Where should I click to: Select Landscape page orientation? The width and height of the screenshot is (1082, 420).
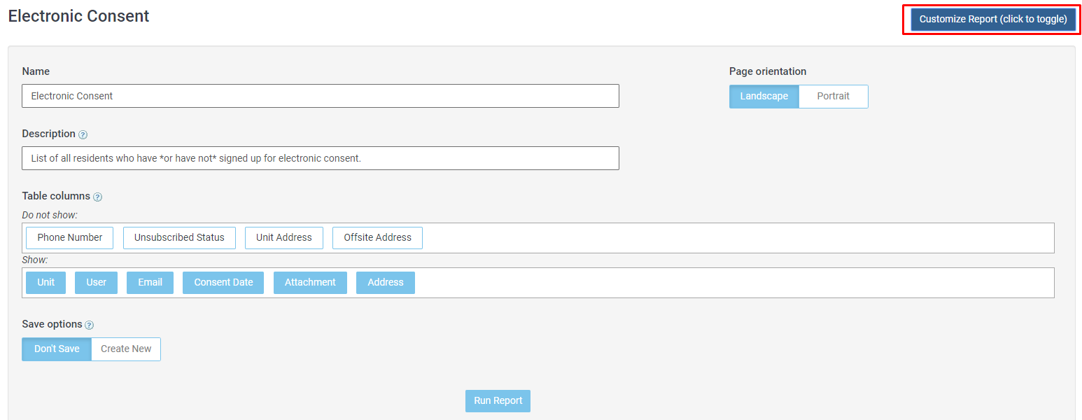764,97
